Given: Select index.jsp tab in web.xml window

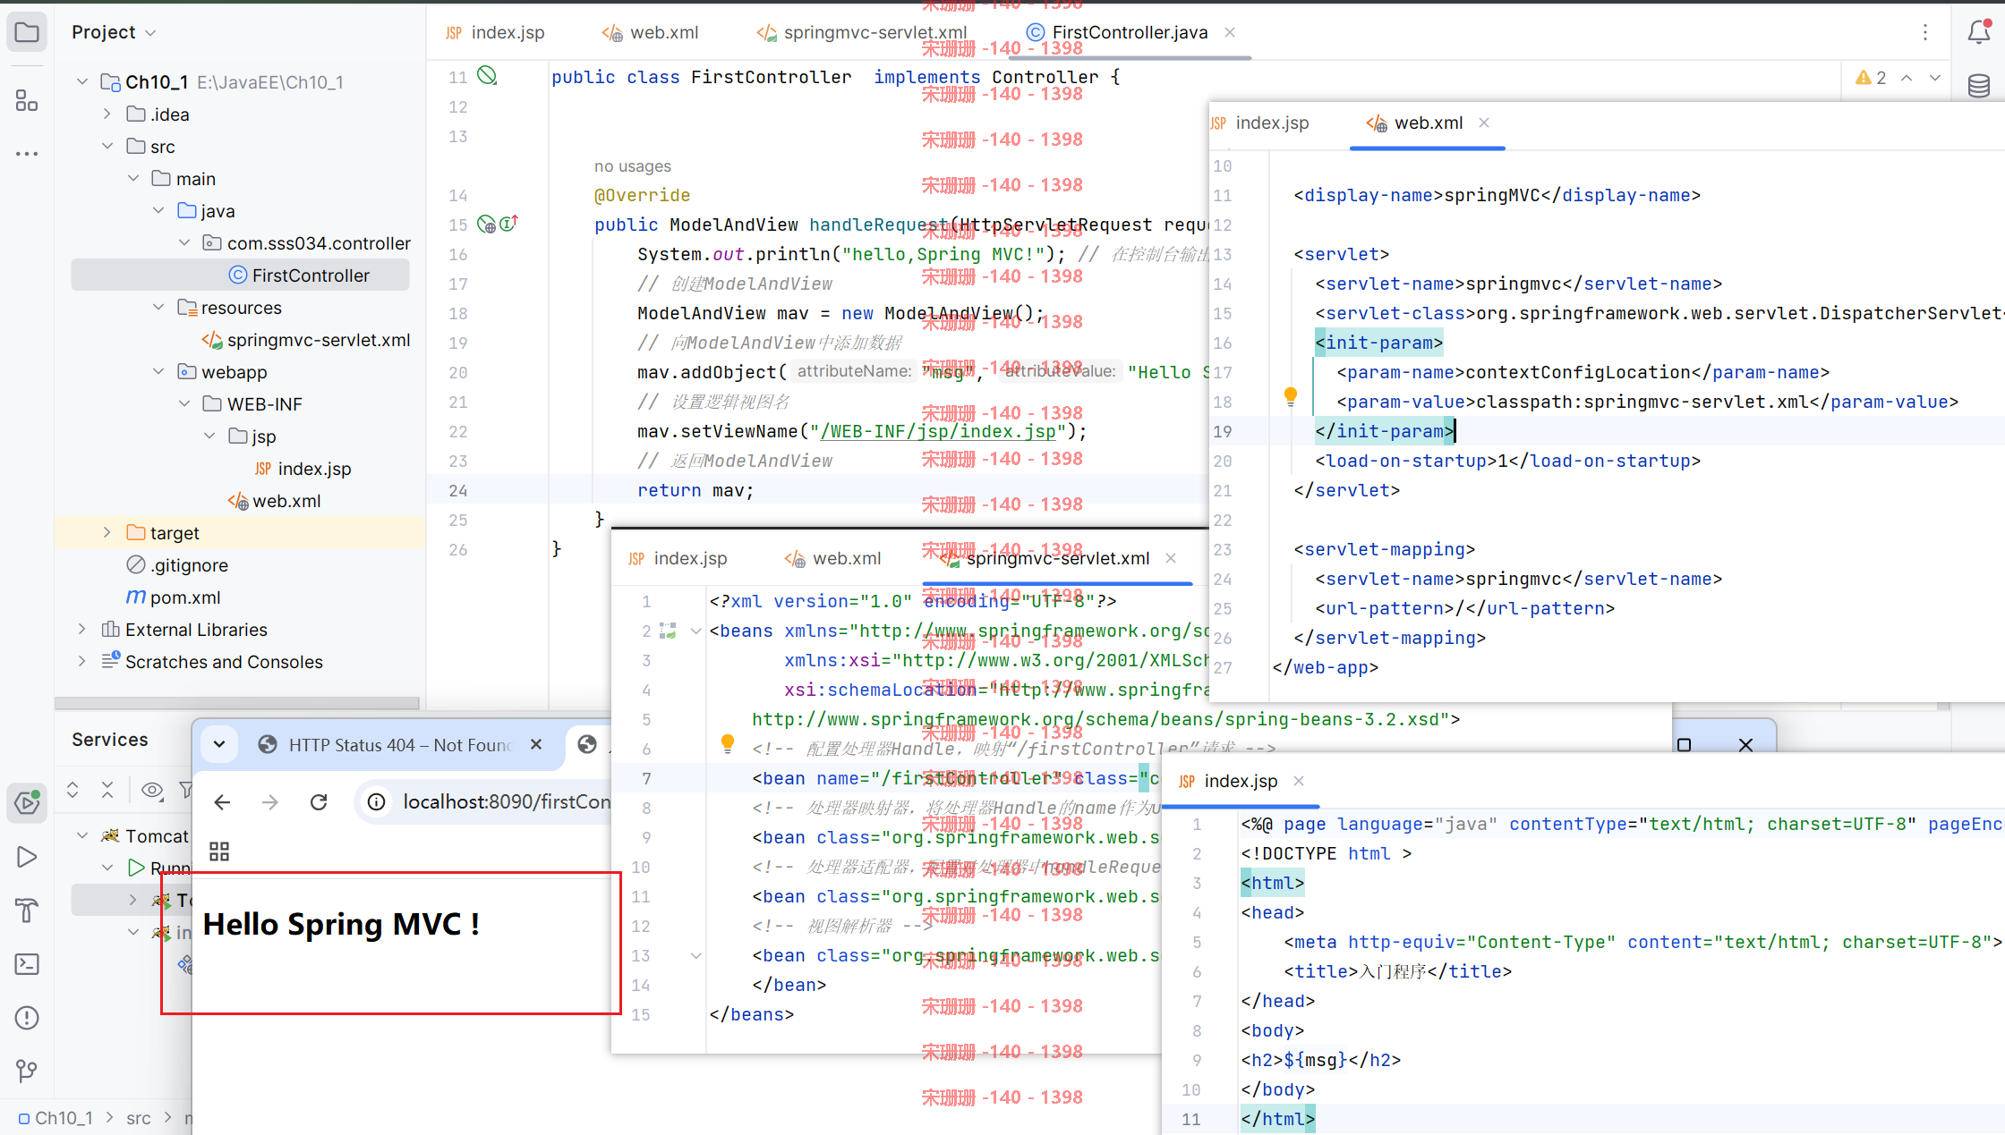Looking at the screenshot, I should click(1259, 123).
